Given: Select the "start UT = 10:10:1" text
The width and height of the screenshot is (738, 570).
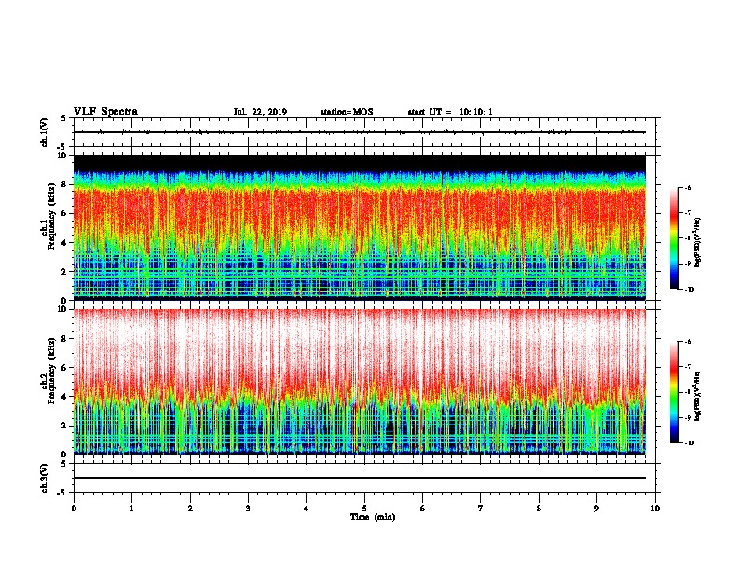Looking at the screenshot, I should coord(450,112).
